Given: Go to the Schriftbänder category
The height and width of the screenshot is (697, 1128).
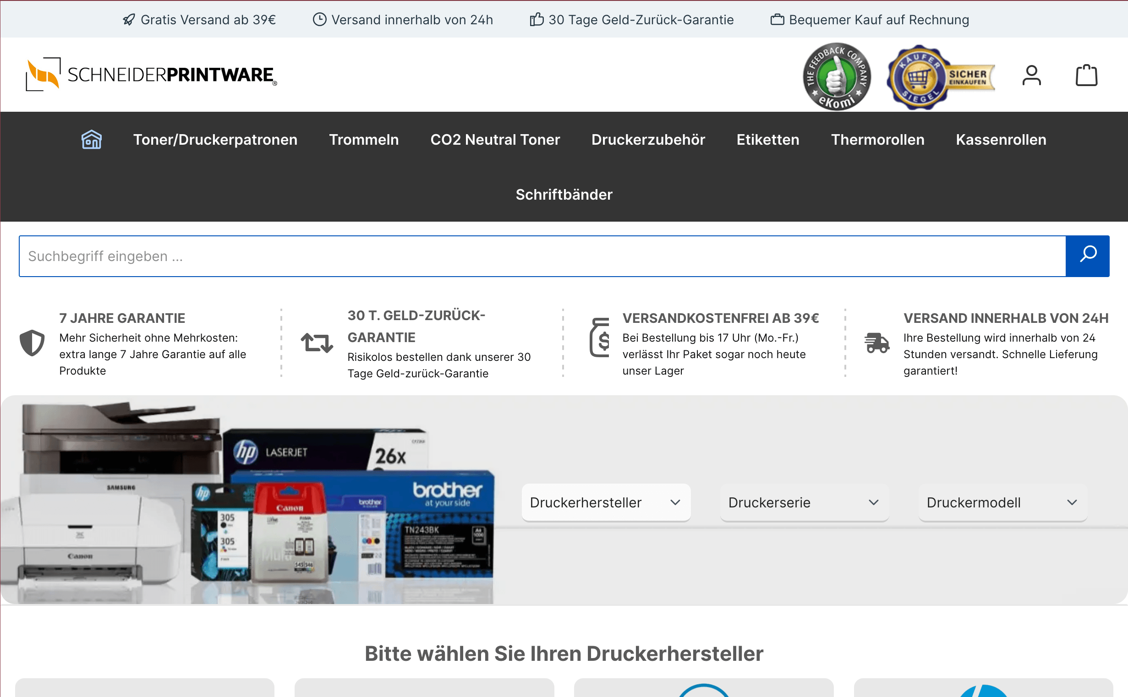Looking at the screenshot, I should (564, 194).
